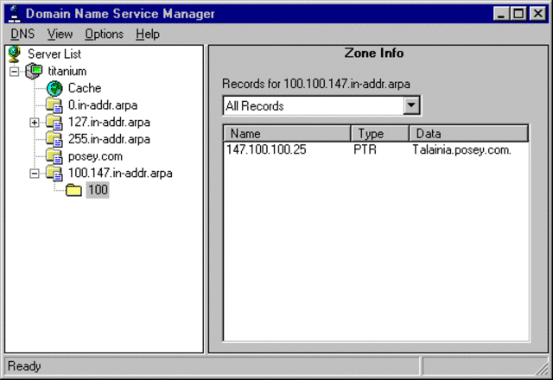
Task: Click the 0.in-addr.arpa zone icon
Action: click(x=54, y=105)
